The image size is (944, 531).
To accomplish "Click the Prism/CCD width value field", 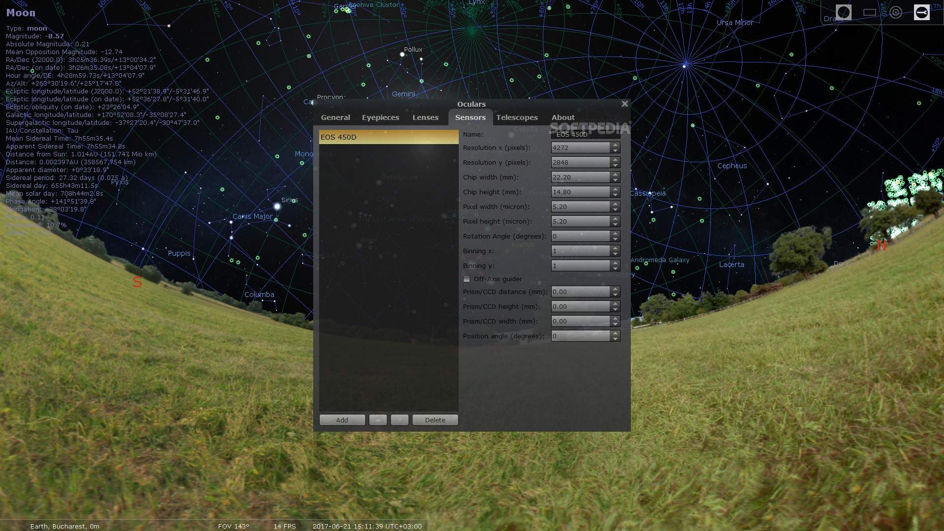I will pos(581,321).
